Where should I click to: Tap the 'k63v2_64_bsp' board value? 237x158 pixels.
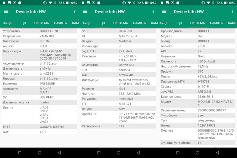click(208, 76)
